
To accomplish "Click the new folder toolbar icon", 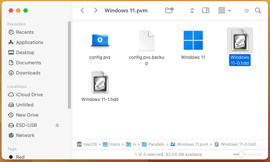I will [x=170, y=11].
